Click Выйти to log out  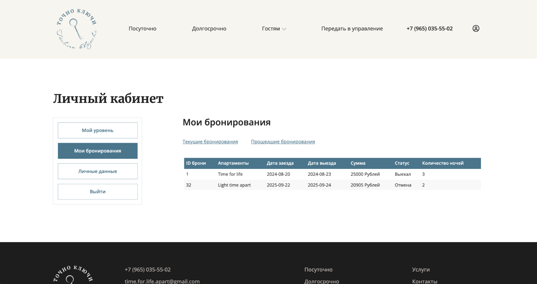[x=98, y=192]
